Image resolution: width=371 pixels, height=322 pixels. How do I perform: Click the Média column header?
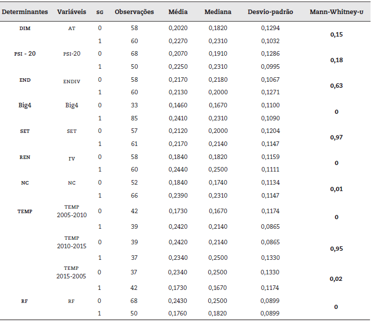178,11
